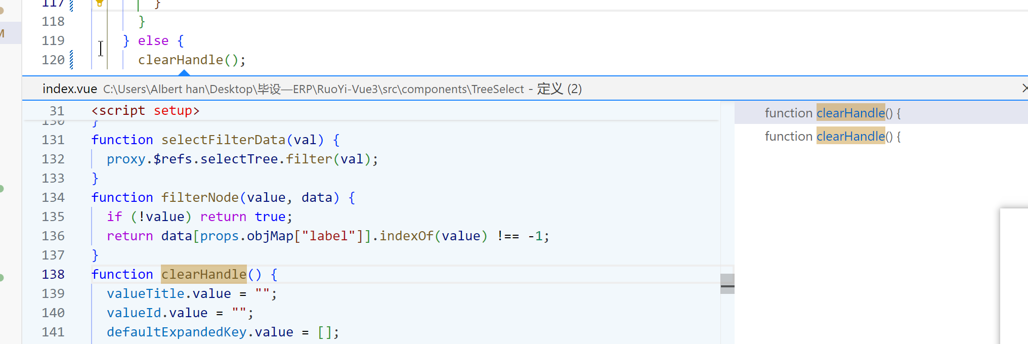Click the selectFilterData function name
The height and width of the screenshot is (344, 1028).
[224, 140]
